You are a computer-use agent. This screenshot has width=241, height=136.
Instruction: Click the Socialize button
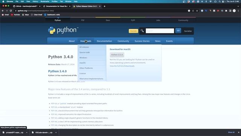tap(188, 31)
